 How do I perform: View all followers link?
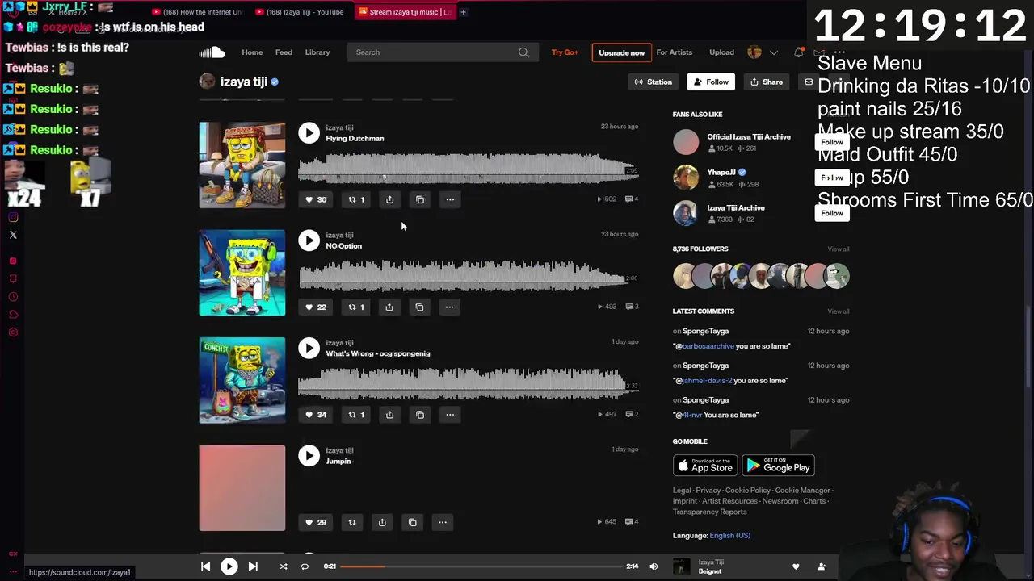click(x=838, y=249)
